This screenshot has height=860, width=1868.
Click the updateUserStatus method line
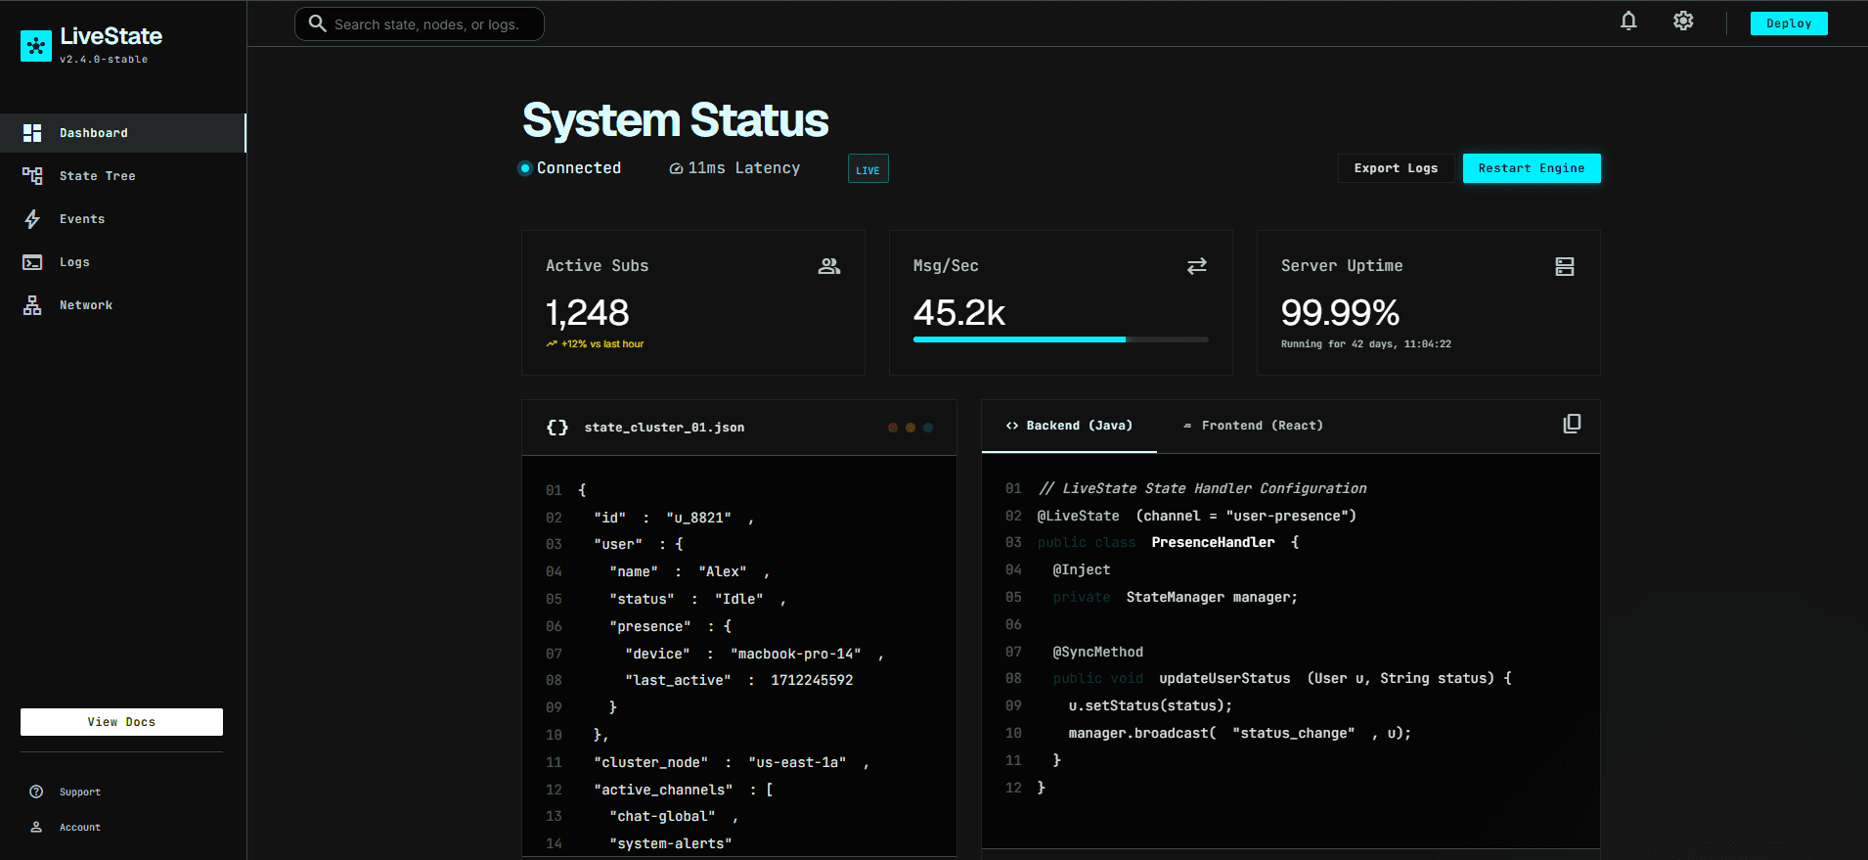tap(1282, 678)
